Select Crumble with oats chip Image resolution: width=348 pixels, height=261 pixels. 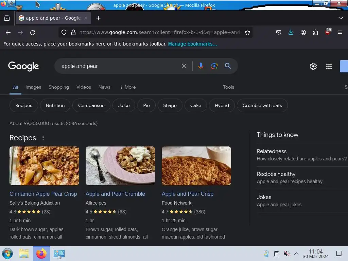[262, 105]
